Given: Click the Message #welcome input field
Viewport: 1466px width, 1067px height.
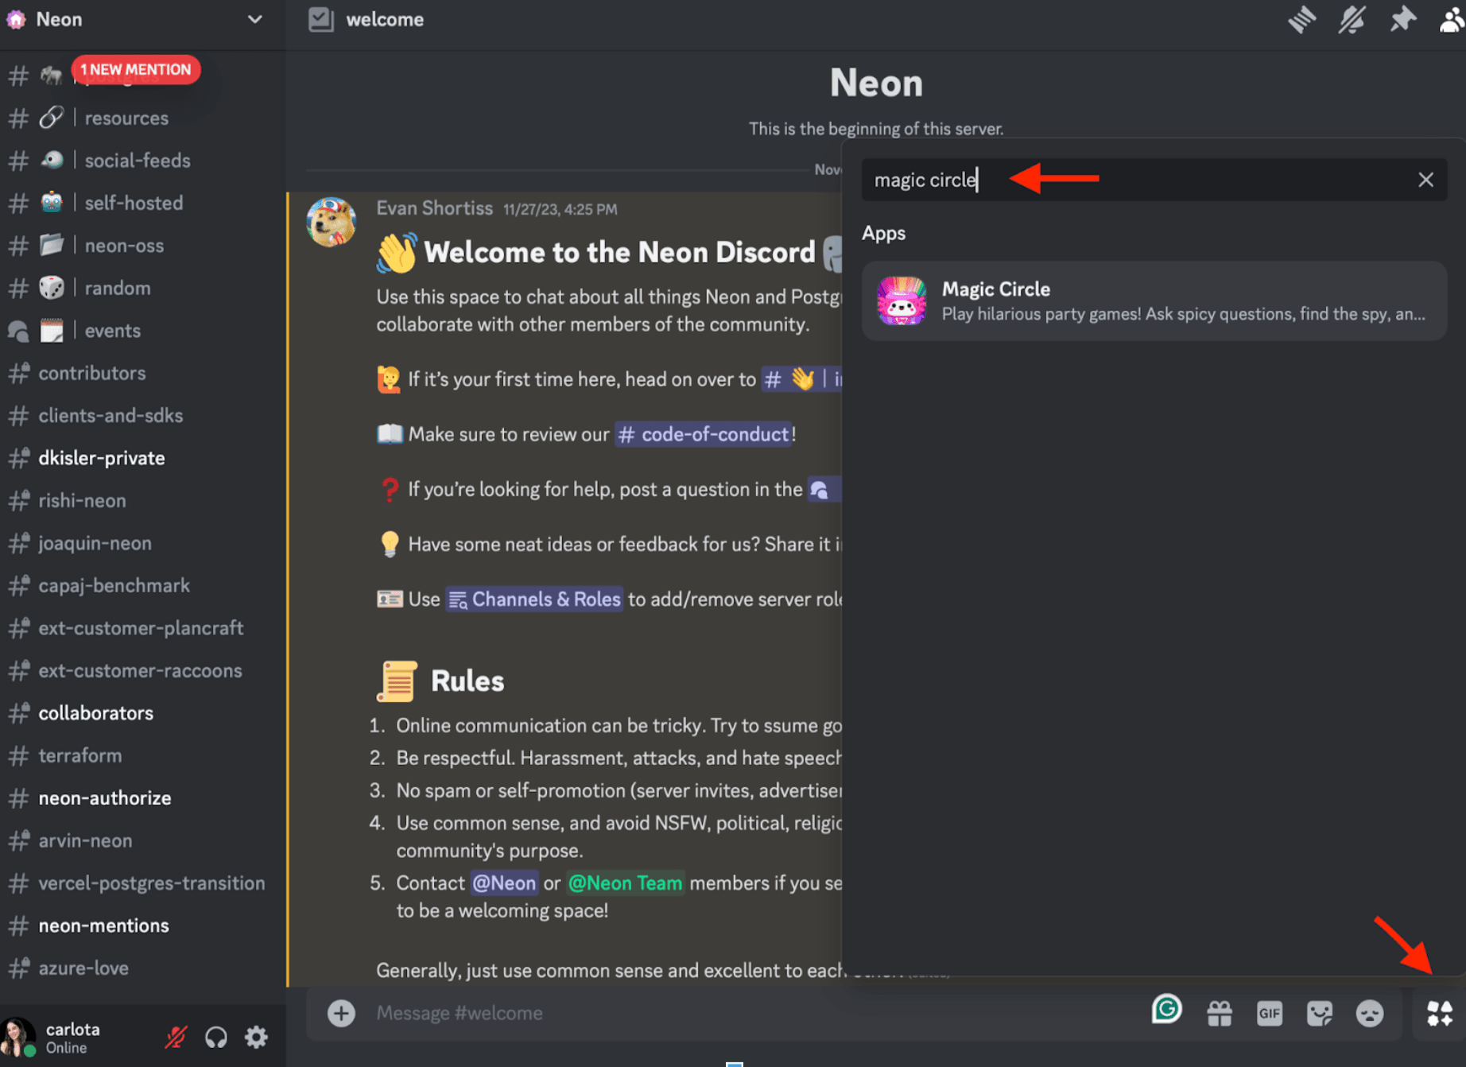Looking at the screenshot, I should (x=716, y=1013).
